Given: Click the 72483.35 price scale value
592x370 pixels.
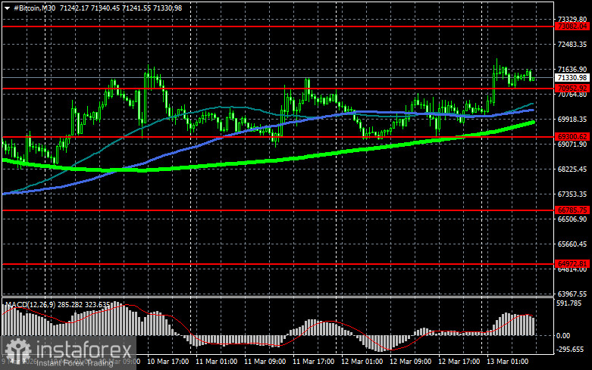Looking at the screenshot, I should click(572, 45).
